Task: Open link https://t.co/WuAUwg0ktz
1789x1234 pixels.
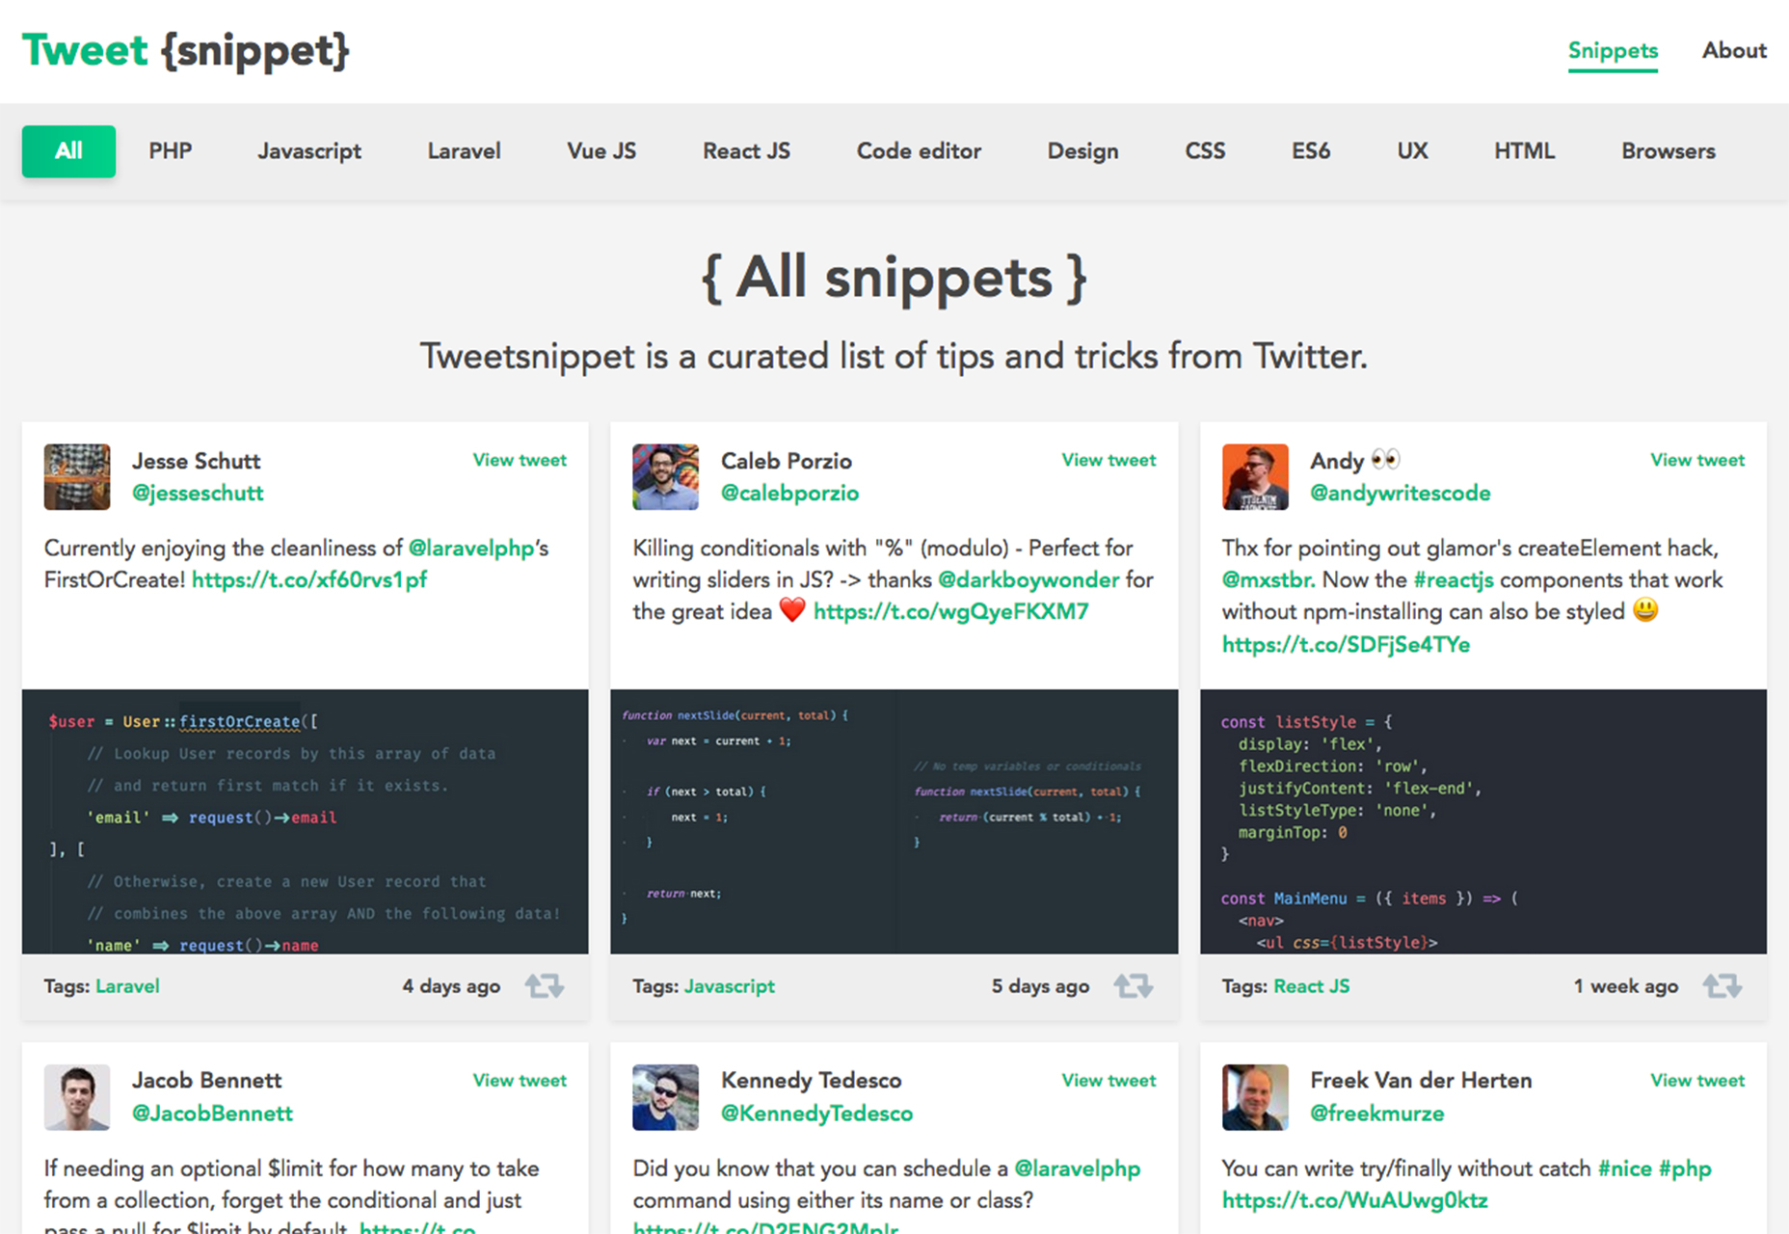Action: click(1355, 1200)
